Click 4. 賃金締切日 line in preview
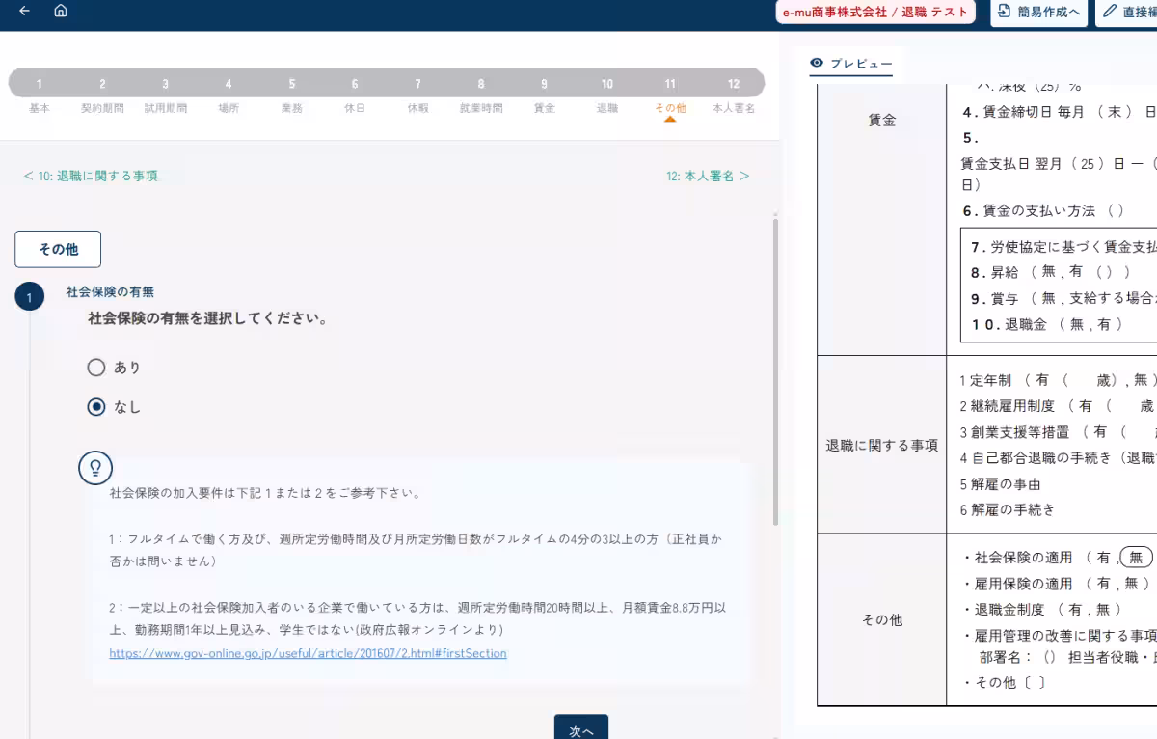Viewport: 1157px width, 739px height. 1059,112
